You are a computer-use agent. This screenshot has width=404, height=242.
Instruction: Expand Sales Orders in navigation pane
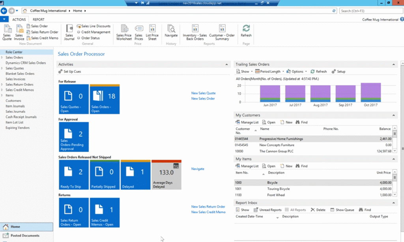[2, 58]
